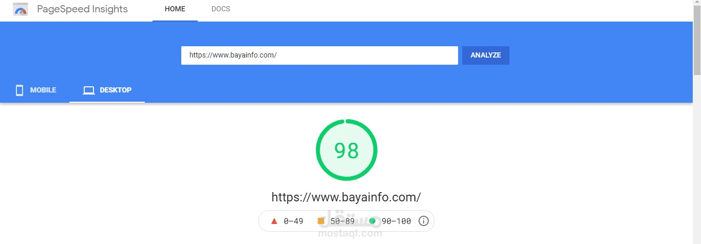Click the green circle 90–100 legend icon
Screen dimensions: 701x244
tap(372, 221)
